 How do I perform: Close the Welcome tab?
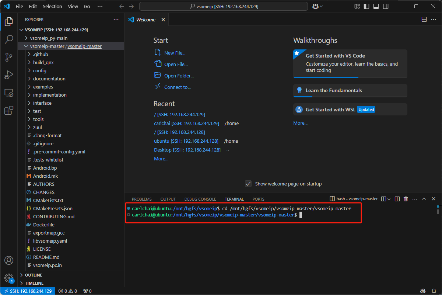pos(162,20)
